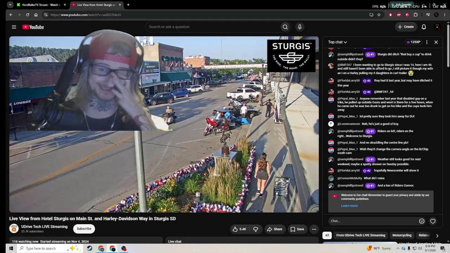Click the live video player
The height and width of the screenshot is (253, 450).
(164, 124)
